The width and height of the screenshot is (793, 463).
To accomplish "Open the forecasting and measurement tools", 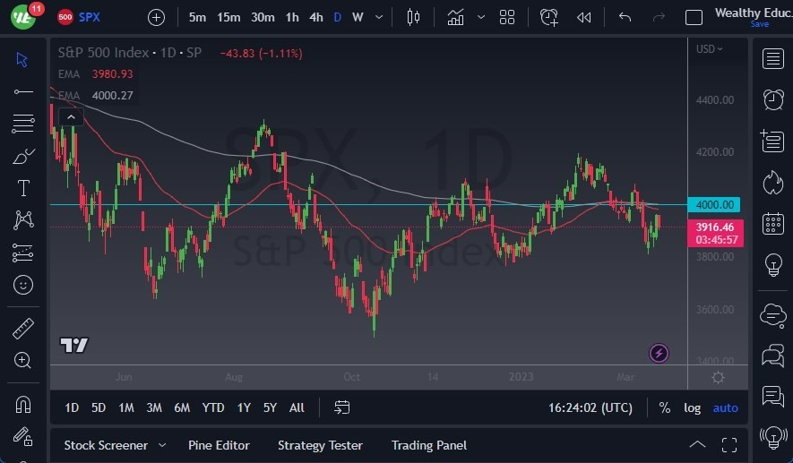I will (x=22, y=253).
